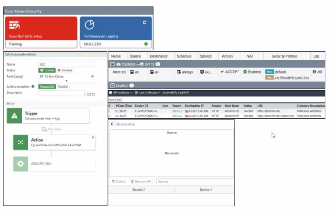Collapse the Students to port1 policy group
This screenshot has width=331, height=209.
click(x=112, y=64)
